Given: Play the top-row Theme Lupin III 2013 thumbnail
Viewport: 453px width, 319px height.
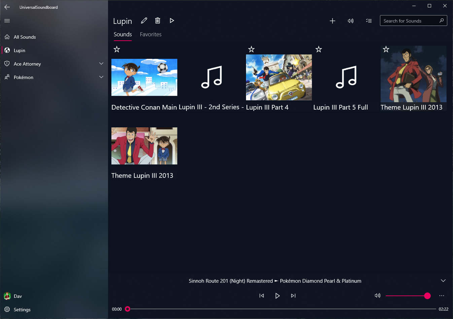Looking at the screenshot, I should tap(414, 74).
